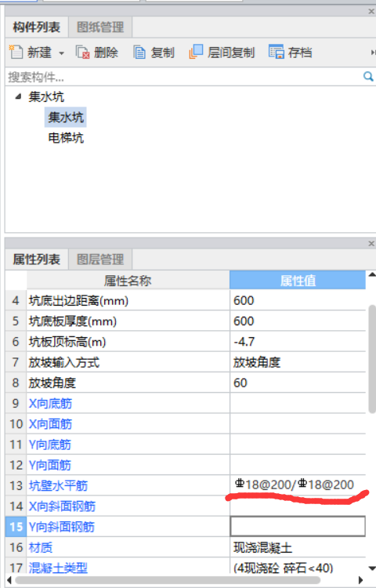Click the empty X向底筋 value cell
376x588 pixels.
298,404
